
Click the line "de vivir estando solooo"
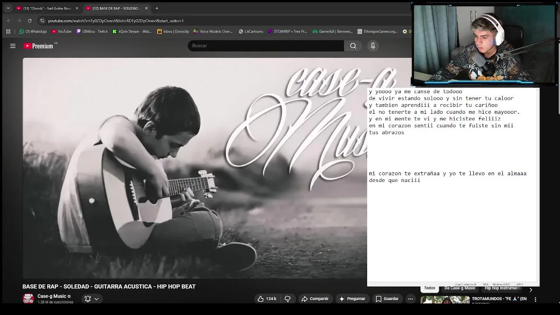tap(441, 98)
